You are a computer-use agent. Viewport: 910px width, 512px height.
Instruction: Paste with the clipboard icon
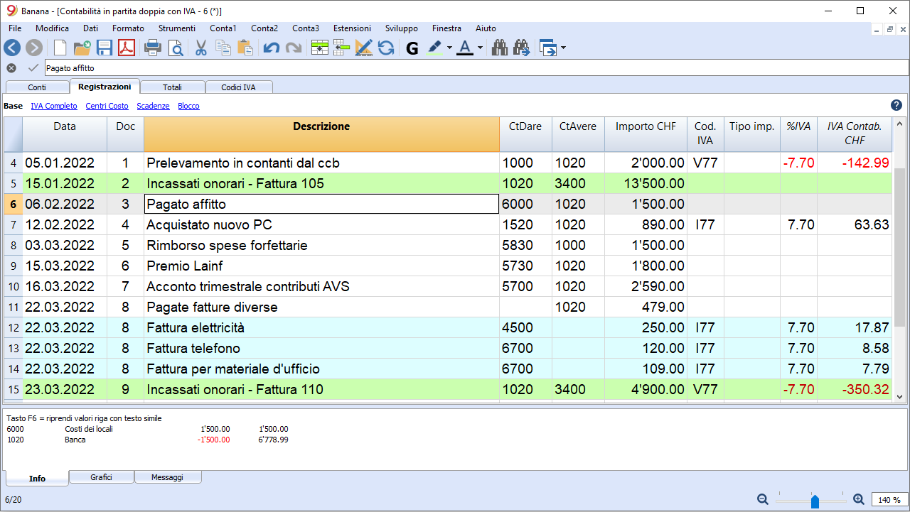click(245, 48)
